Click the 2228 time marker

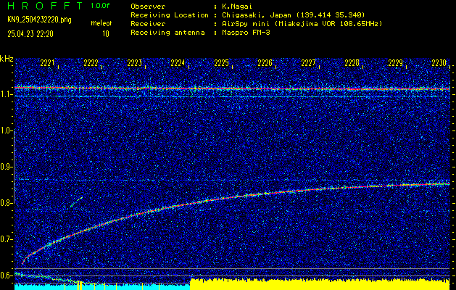352,63
